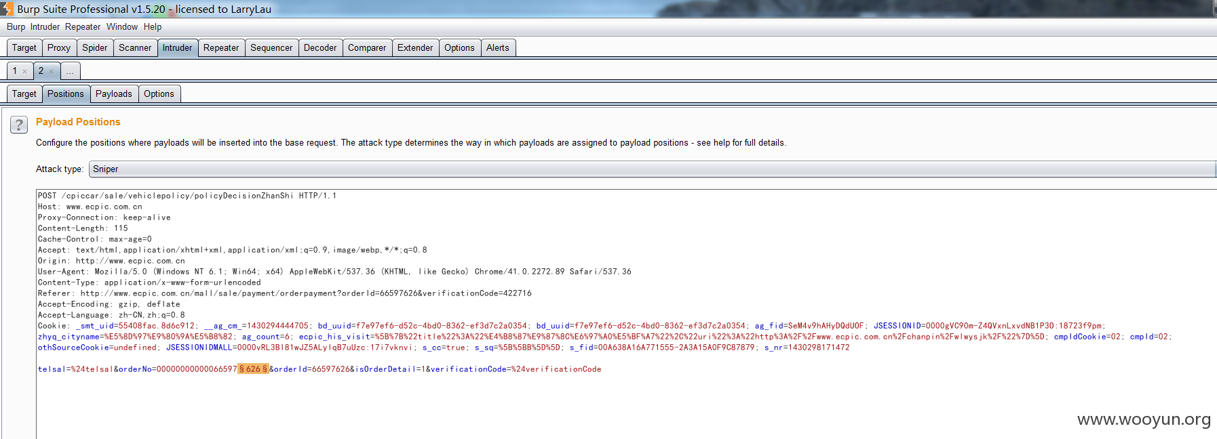This screenshot has height=439, width=1217.
Task: Click the JSESSIONIDMALL cookie value
Action: (x=323, y=348)
